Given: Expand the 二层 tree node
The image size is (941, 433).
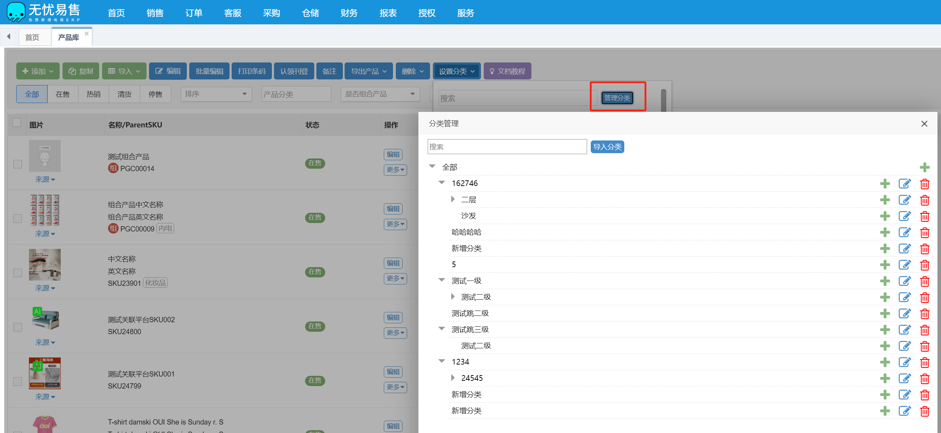Looking at the screenshot, I should [453, 199].
